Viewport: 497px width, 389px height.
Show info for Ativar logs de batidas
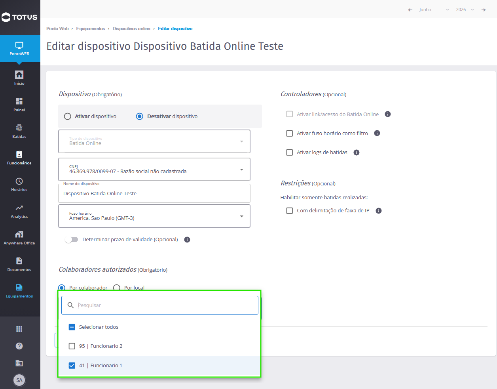(357, 153)
